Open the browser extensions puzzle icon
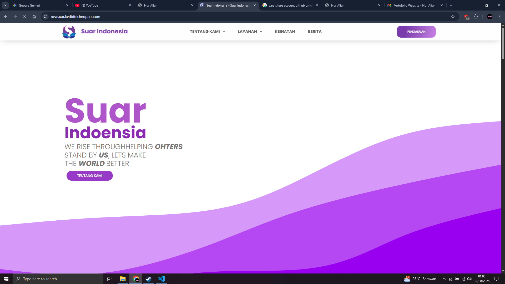The image size is (505, 284). pyautogui.click(x=476, y=17)
